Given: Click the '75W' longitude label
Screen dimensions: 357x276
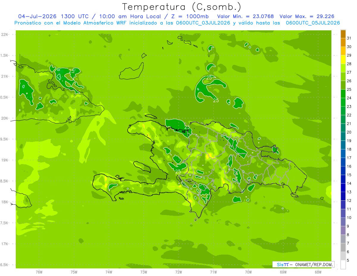Looking at the screenshot, I should (74, 272).
